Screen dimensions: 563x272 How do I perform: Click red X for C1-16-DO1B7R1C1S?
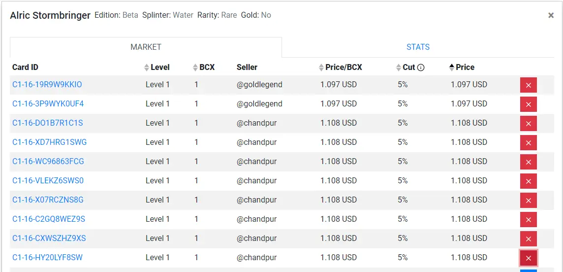pos(528,124)
